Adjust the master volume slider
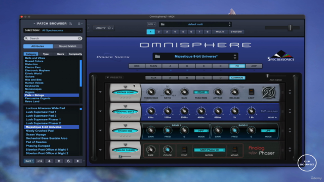This screenshot has width=324, height=182. 290,28
